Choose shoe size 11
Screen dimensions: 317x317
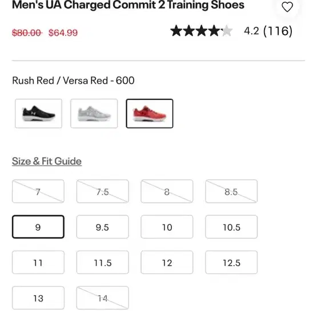click(38, 262)
